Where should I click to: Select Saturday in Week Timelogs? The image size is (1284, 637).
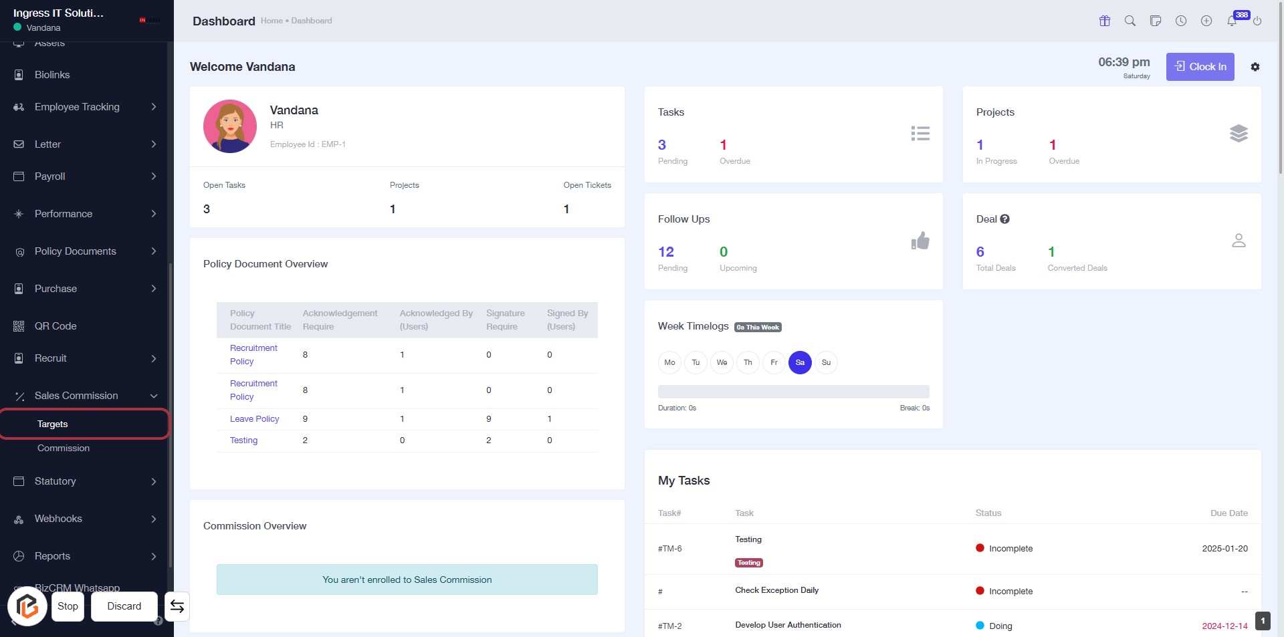click(x=800, y=362)
